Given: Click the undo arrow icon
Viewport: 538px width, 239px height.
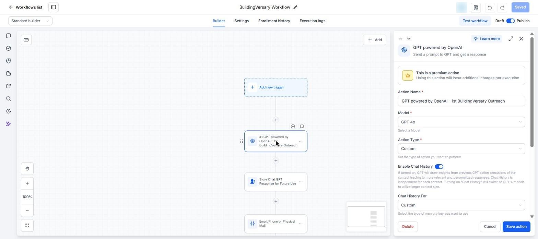Looking at the screenshot, I should (490, 7).
